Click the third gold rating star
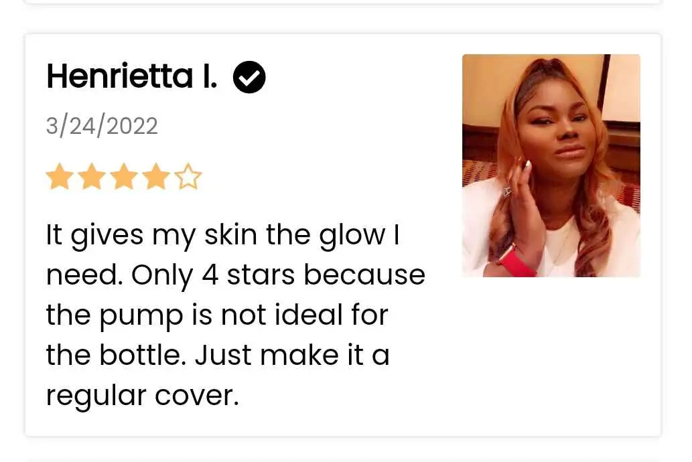Image resolution: width=692 pixels, height=462 pixels. point(123,178)
